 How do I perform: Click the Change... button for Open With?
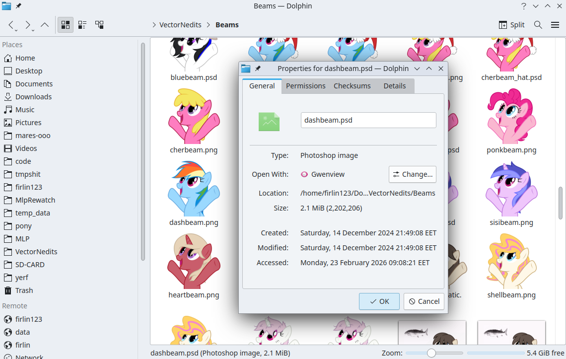pyautogui.click(x=412, y=174)
